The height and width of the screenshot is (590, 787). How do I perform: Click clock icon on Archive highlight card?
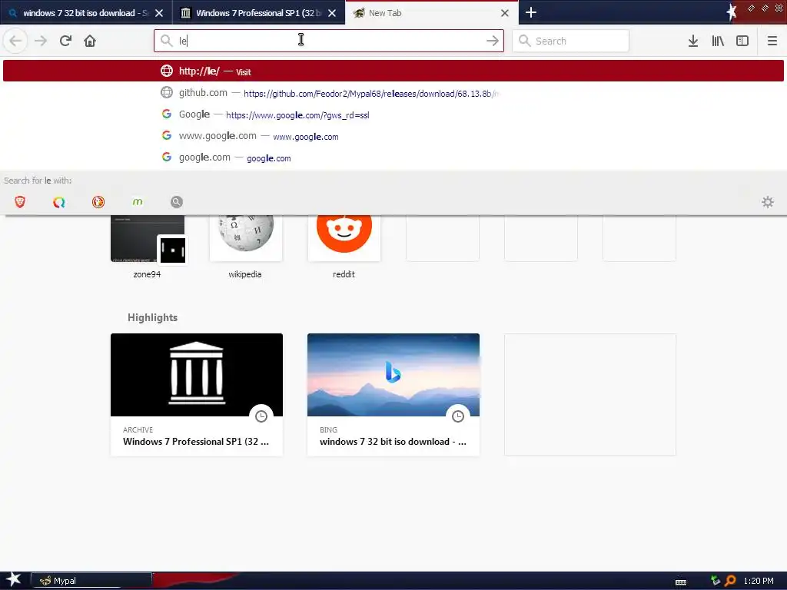261,416
